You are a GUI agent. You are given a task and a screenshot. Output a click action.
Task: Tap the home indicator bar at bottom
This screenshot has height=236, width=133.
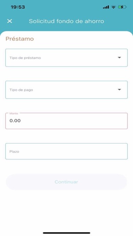pyautogui.click(x=66, y=233)
